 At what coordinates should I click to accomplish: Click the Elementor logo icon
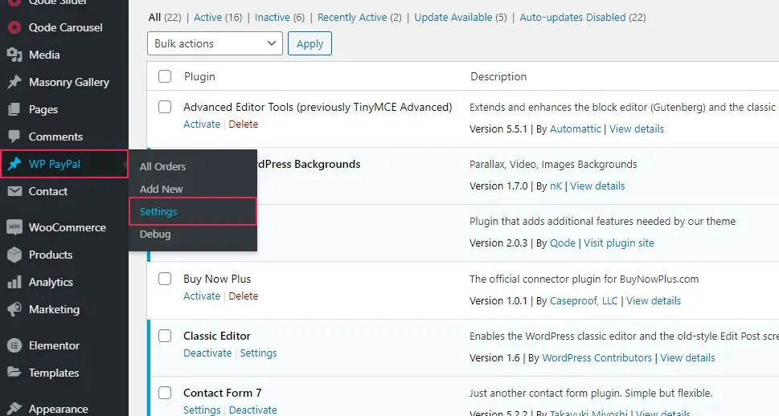tap(14, 345)
